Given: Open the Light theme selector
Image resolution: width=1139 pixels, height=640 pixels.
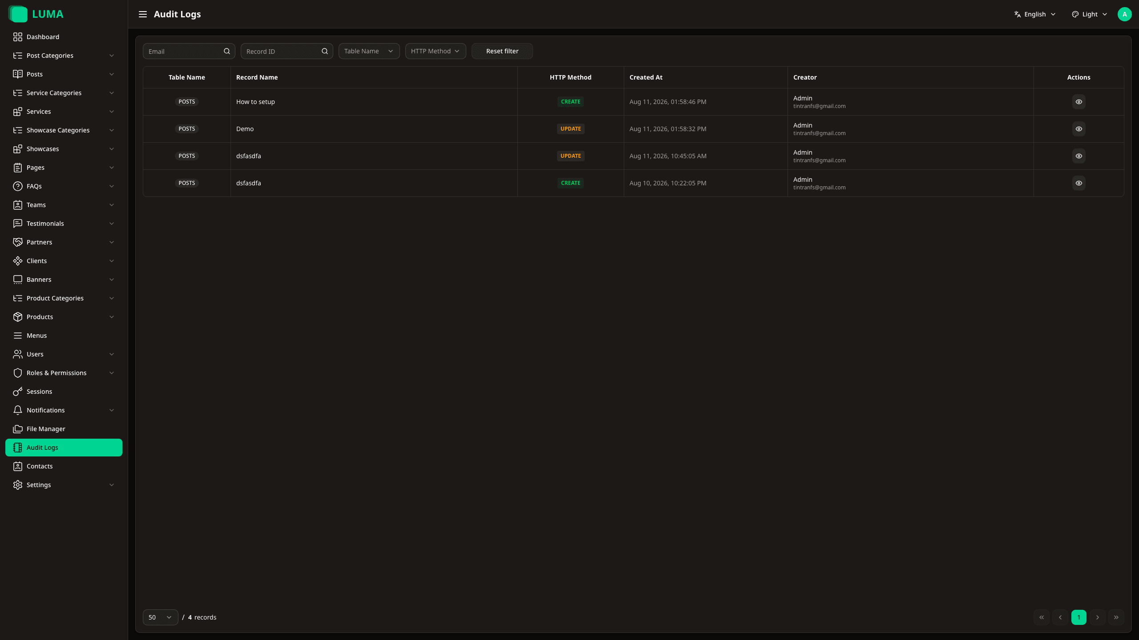Looking at the screenshot, I should pos(1089,14).
